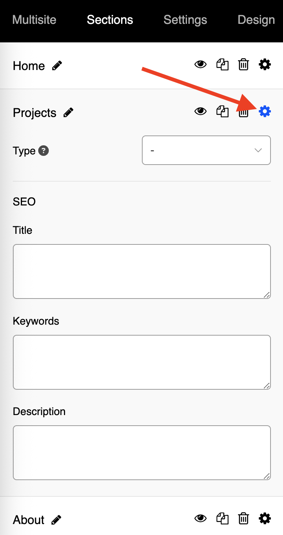
Task: Switch to the Multisite tab
Action: (34, 20)
